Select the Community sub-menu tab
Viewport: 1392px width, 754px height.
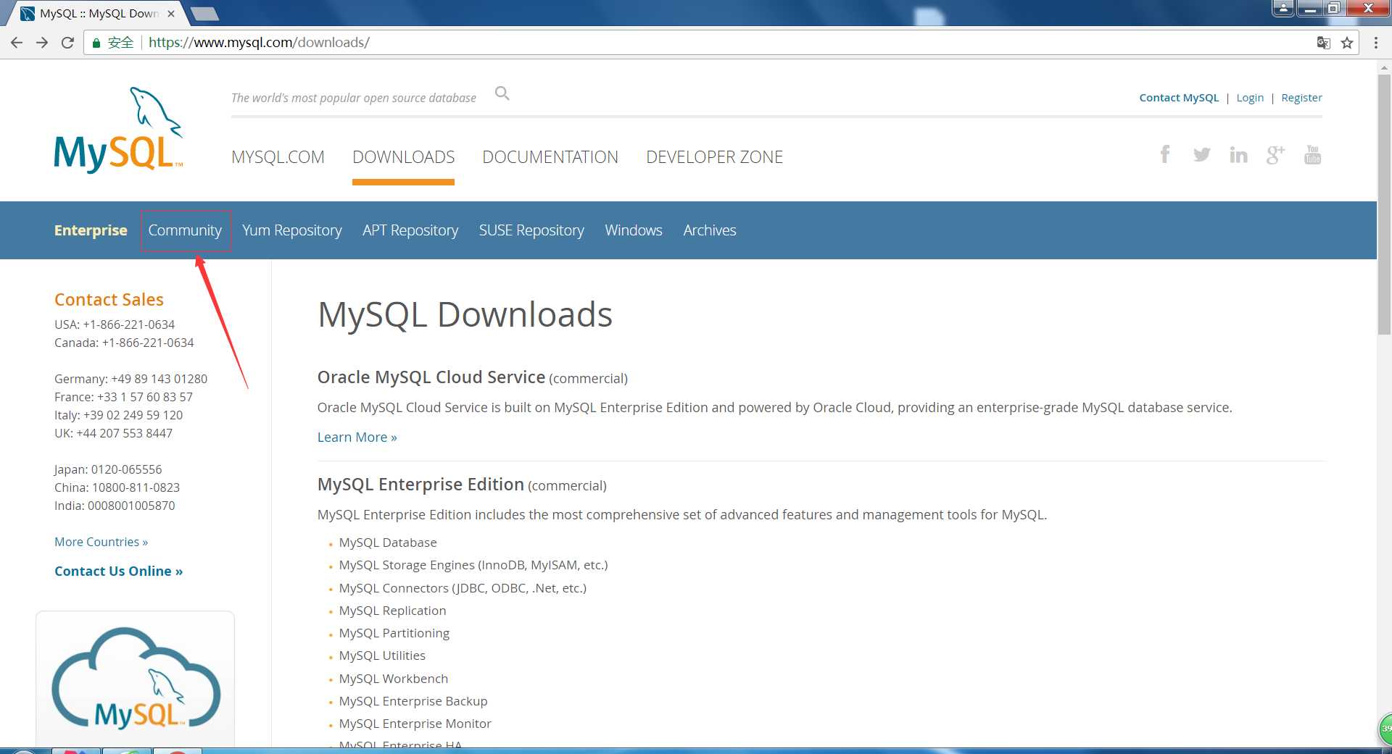coord(185,230)
